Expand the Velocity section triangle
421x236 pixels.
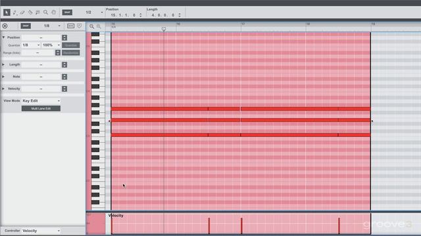3,88
